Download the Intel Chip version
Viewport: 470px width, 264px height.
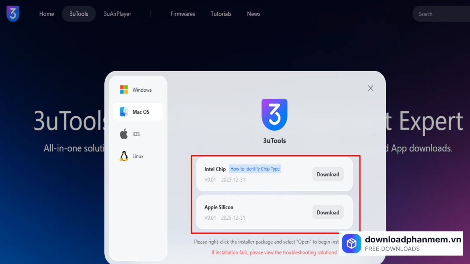pyautogui.click(x=328, y=174)
